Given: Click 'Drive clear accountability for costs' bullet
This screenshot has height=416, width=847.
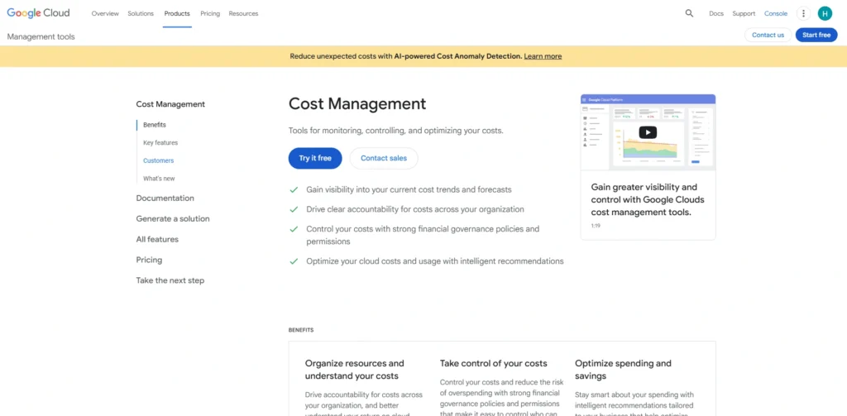Looking at the screenshot, I should pyautogui.click(x=415, y=209).
